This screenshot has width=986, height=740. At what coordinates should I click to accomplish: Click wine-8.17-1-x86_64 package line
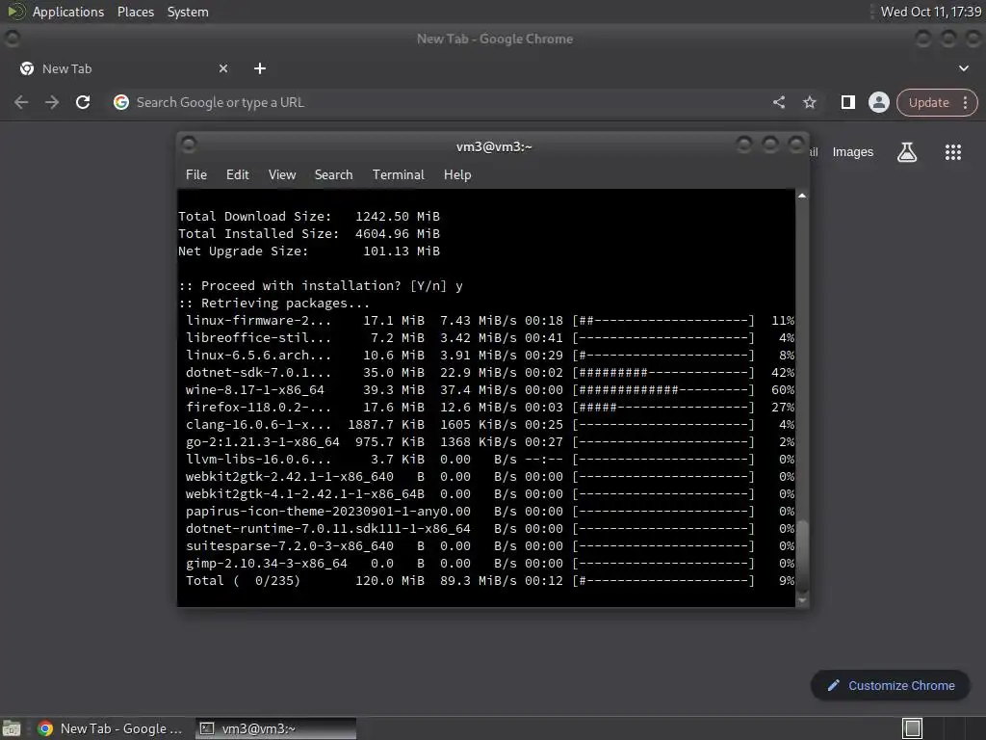(x=489, y=389)
